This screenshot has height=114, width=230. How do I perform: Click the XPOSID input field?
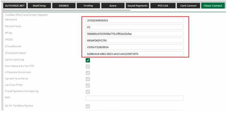(x=134, y=40)
